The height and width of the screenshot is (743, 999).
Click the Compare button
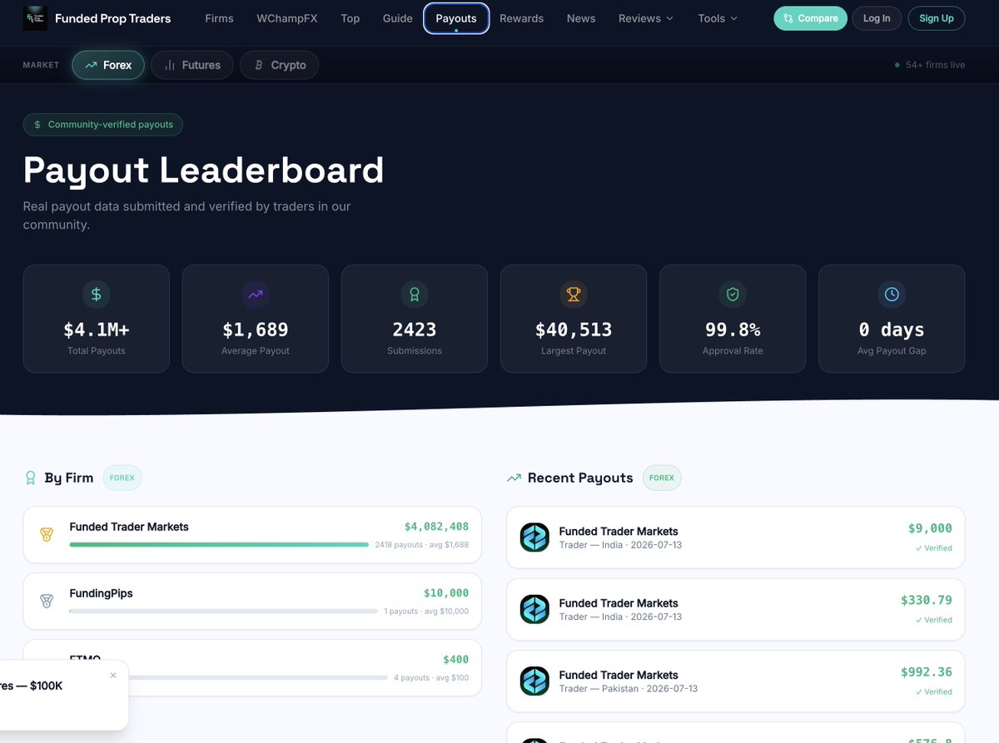810,18
